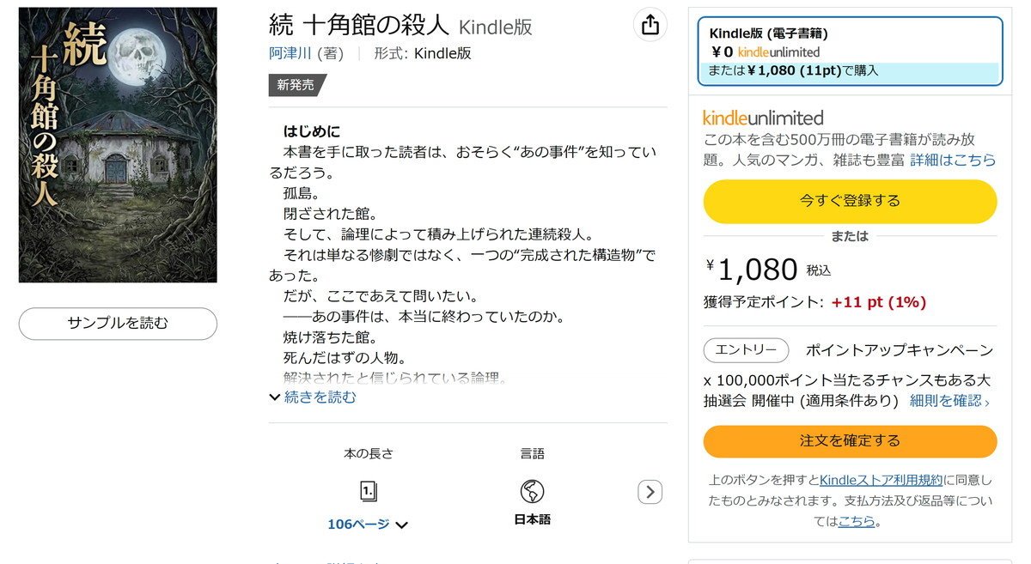Viewport: 1031px width, 564px height.
Task: Click エントリー campaign button
Action: coord(746,350)
